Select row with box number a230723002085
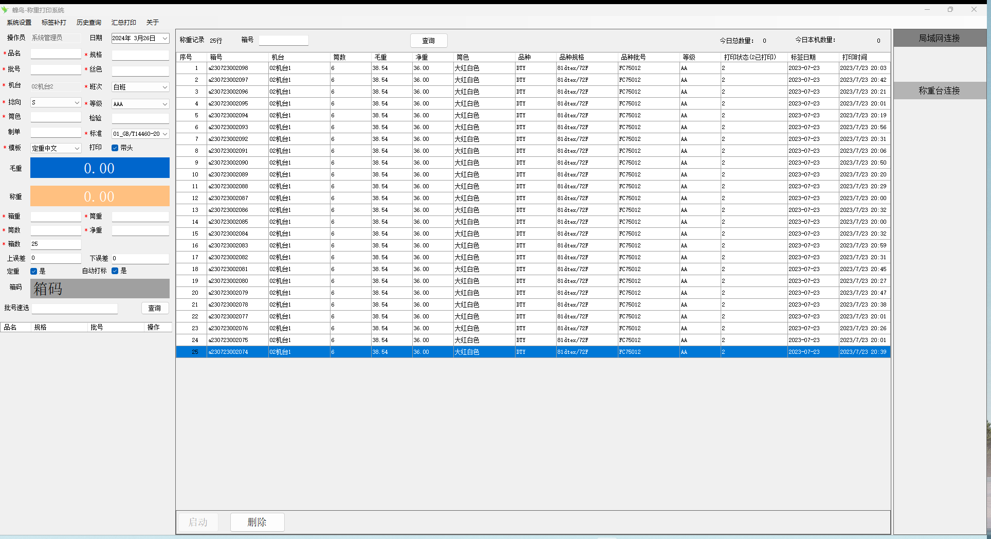991x539 pixels. [x=533, y=222]
